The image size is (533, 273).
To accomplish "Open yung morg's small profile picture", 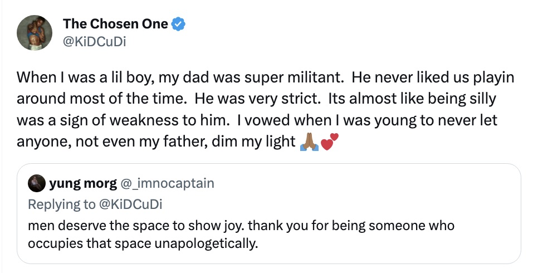I will pyautogui.click(x=37, y=183).
